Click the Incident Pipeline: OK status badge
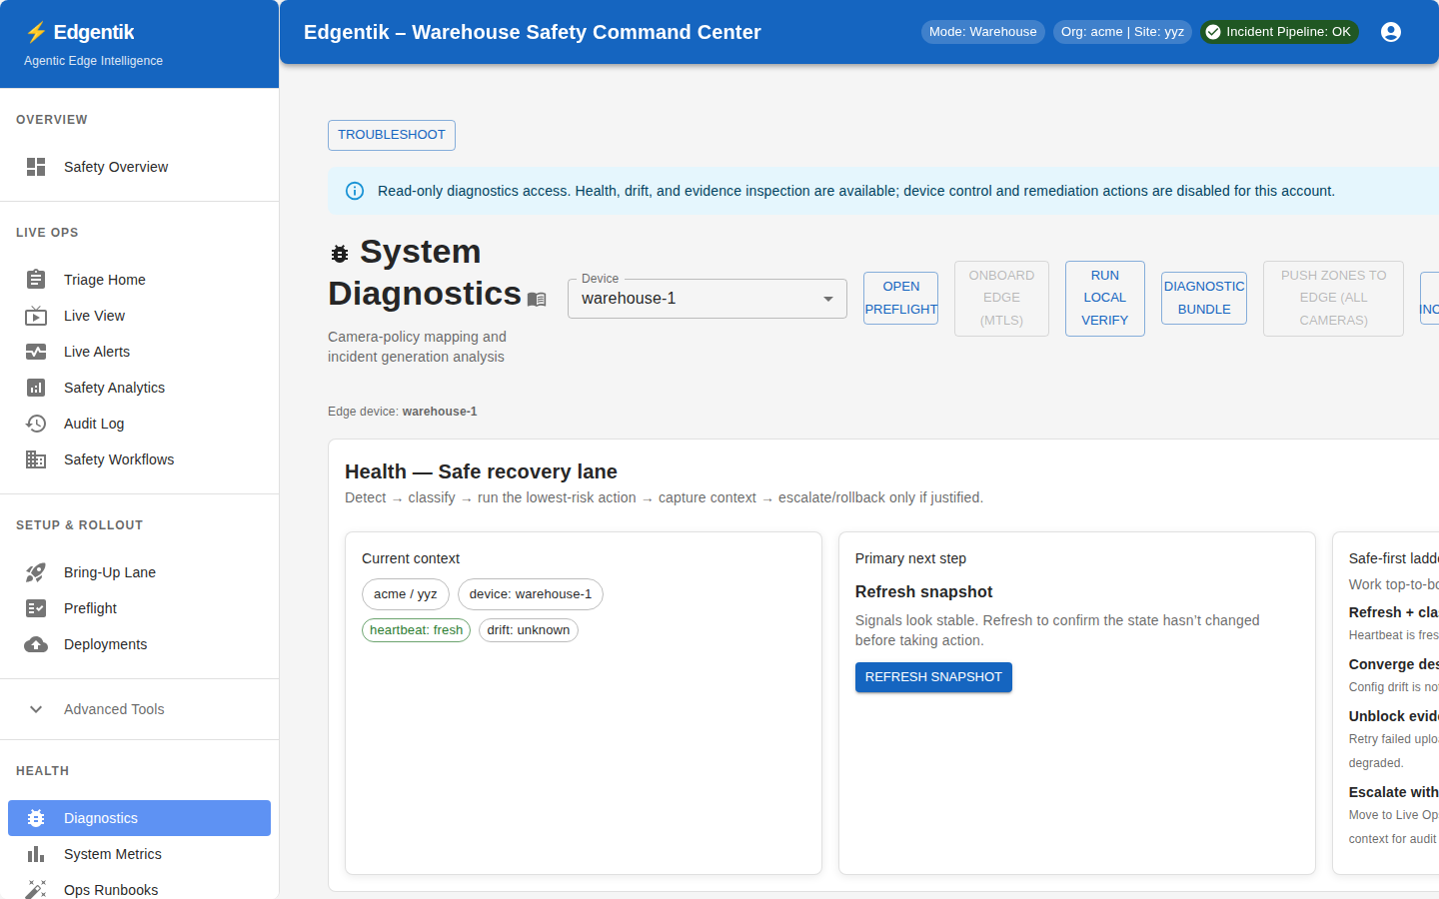The height and width of the screenshot is (899, 1439). 1279,32
